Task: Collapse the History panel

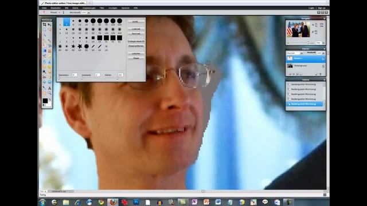Action: [x=325, y=80]
